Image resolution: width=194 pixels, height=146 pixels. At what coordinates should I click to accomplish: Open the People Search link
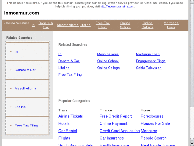(x=154, y=138)
